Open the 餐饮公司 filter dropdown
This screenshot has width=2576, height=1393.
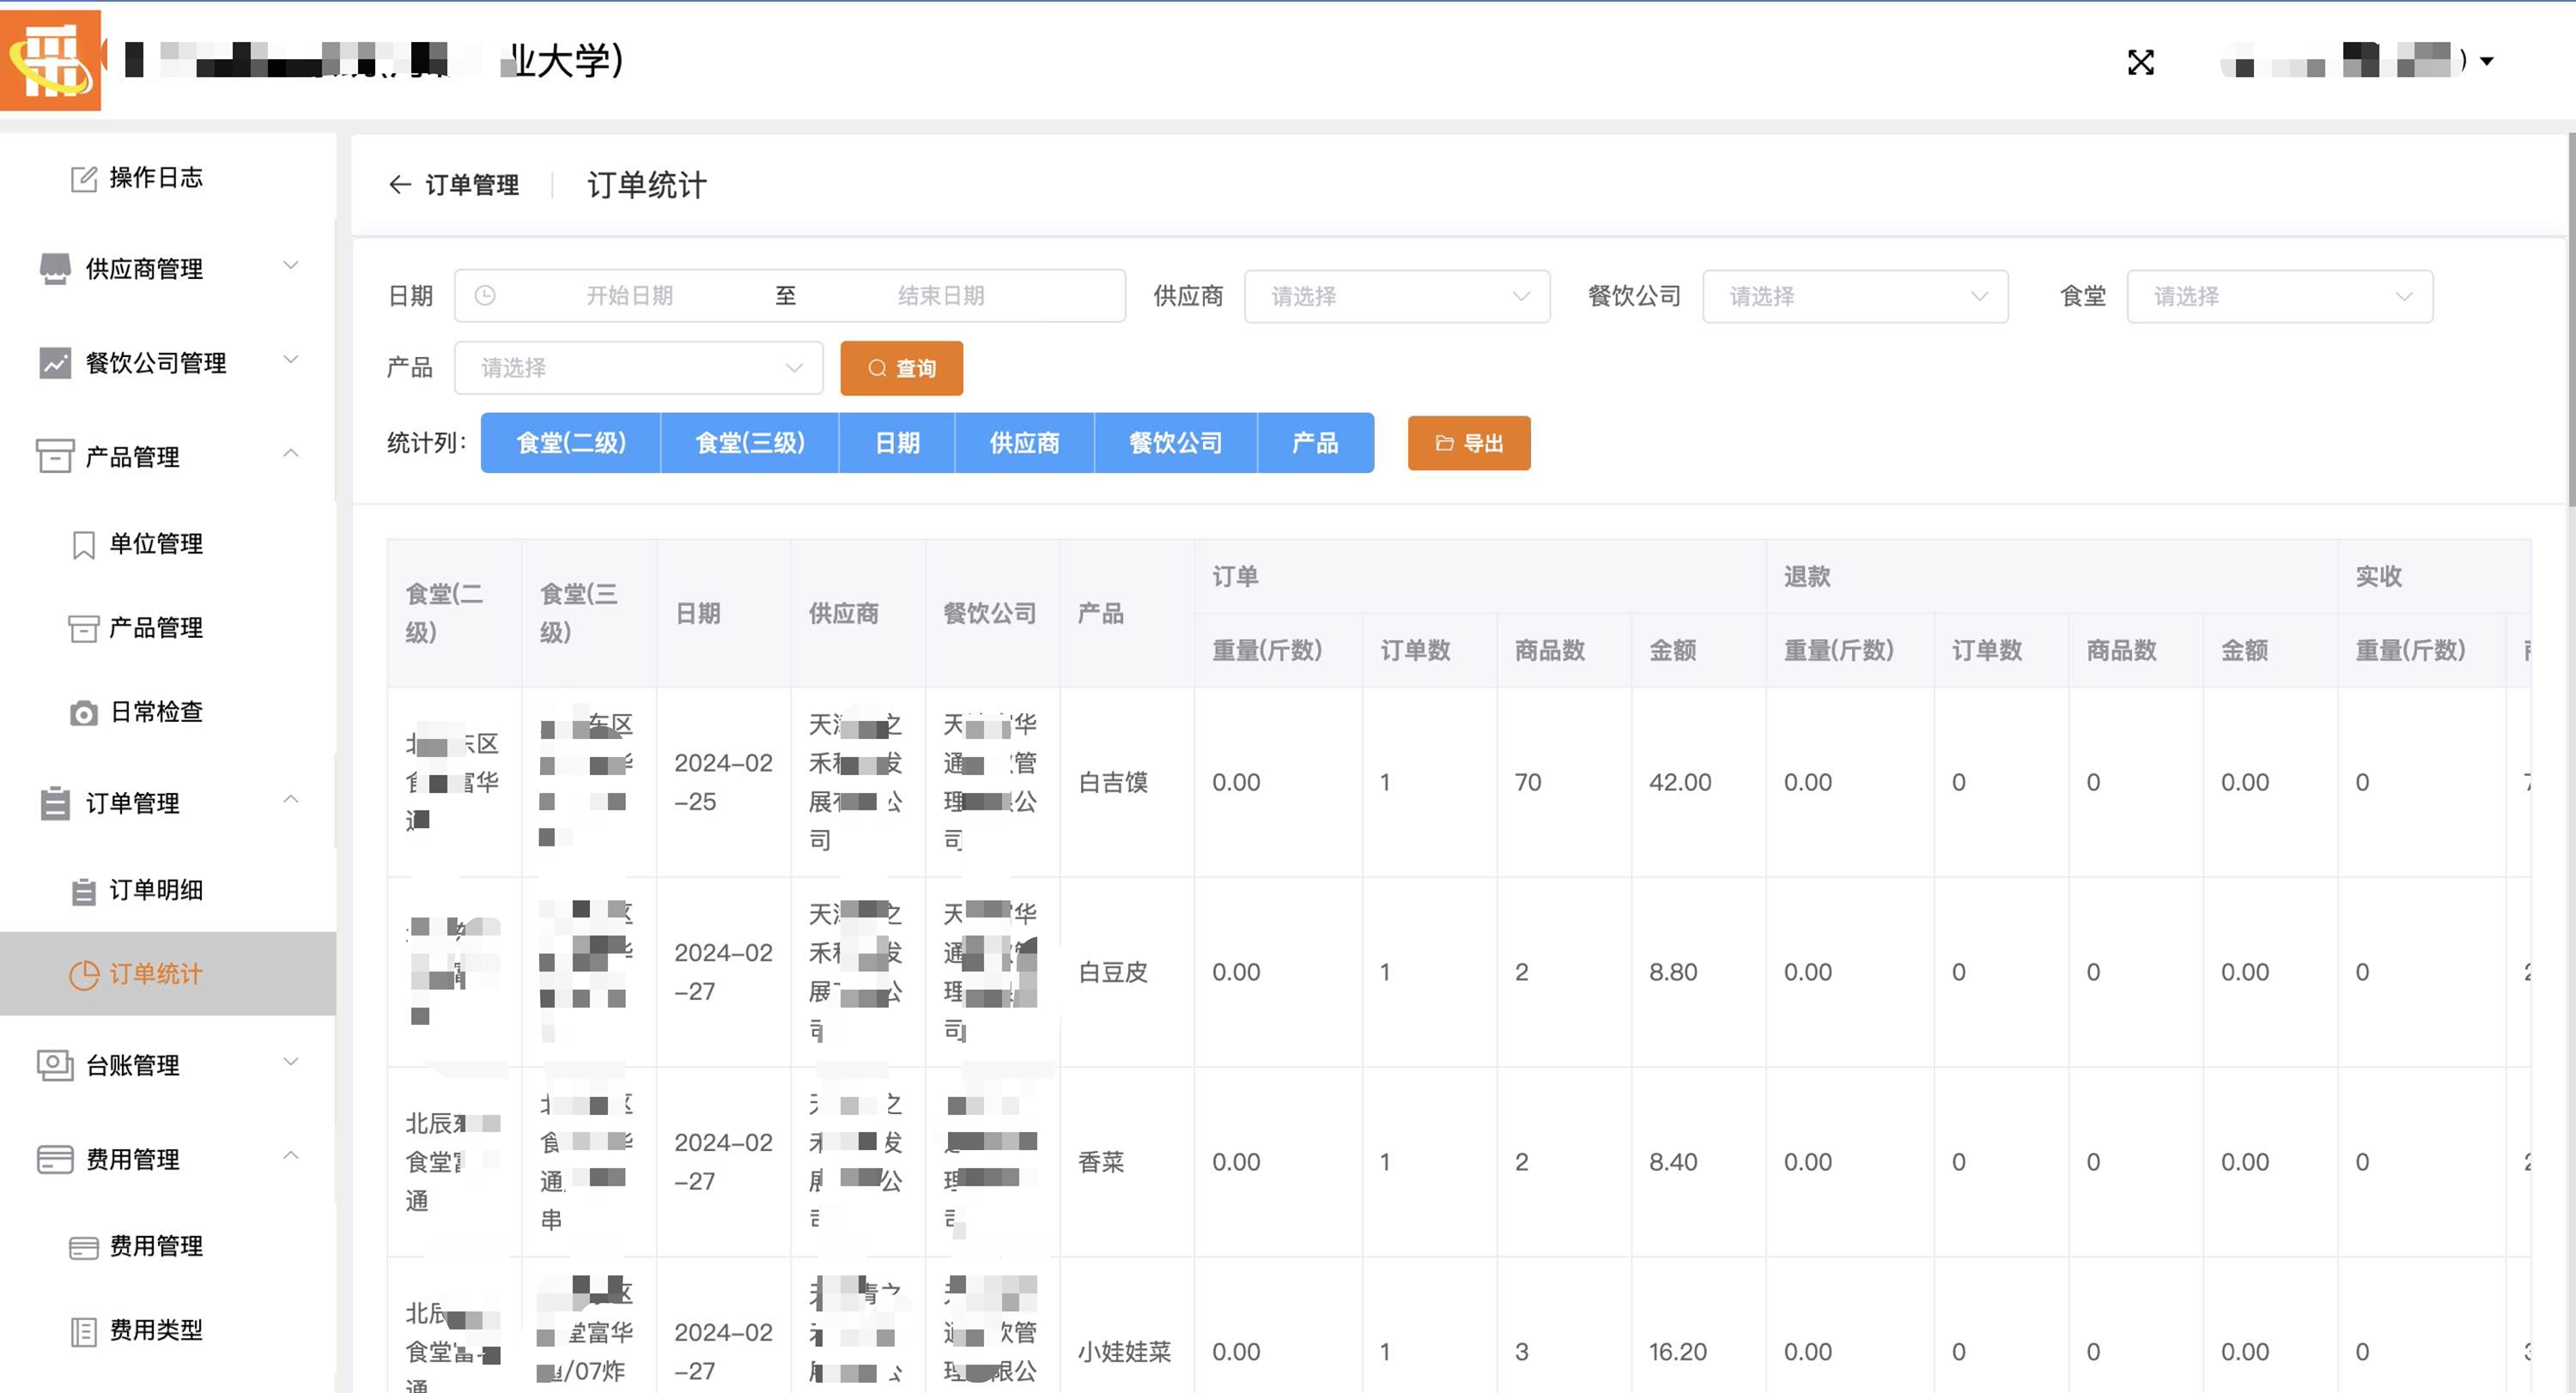click(x=1855, y=297)
